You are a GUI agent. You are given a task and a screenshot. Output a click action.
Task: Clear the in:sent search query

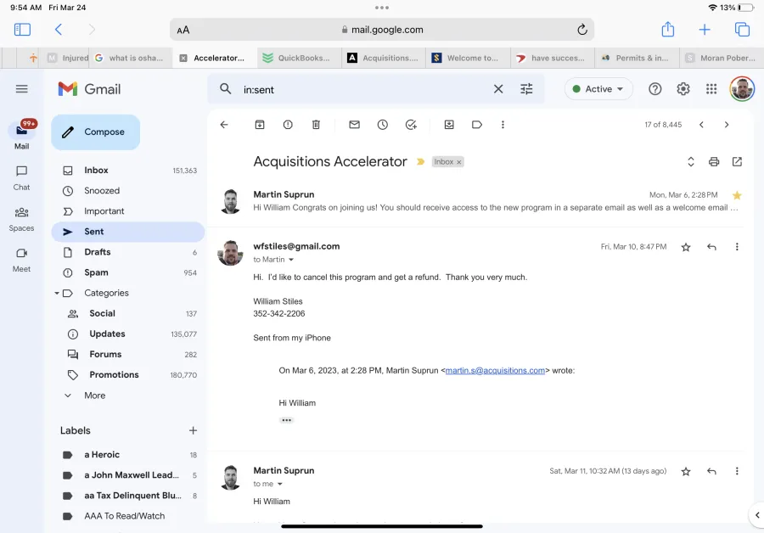coord(498,89)
